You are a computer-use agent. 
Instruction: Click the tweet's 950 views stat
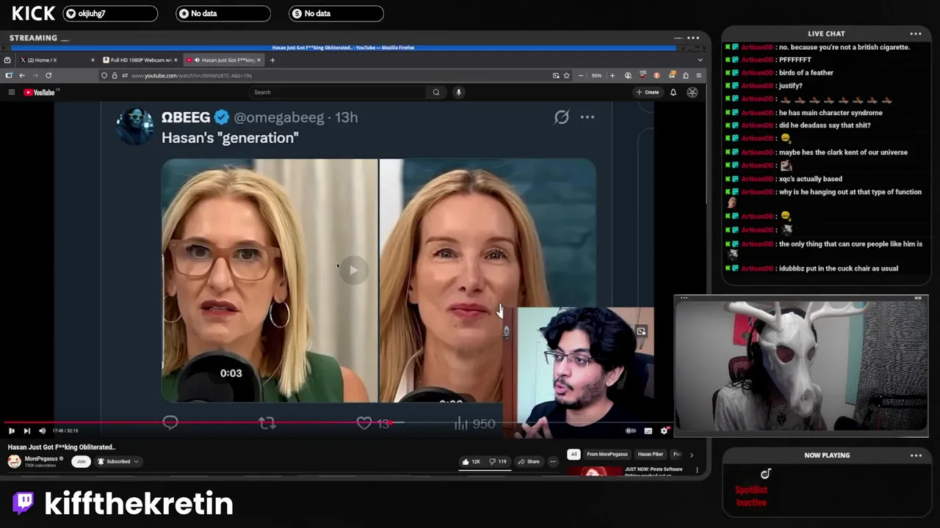tap(474, 424)
